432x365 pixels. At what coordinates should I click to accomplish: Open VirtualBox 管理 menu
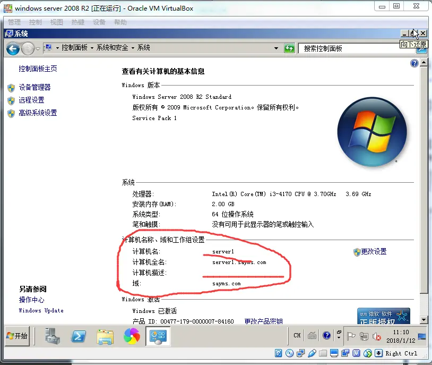pyautogui.click(x=14, y=22)
